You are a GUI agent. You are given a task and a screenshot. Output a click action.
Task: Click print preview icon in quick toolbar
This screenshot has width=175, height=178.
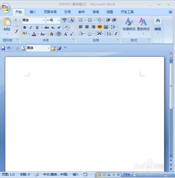(x=23, y=48)
